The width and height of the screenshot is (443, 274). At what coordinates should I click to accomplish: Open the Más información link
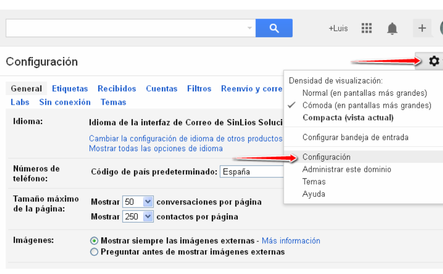coord(291,241)
